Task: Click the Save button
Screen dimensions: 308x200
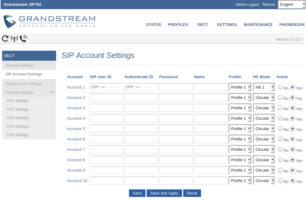Action: click(x=137, y=193)
